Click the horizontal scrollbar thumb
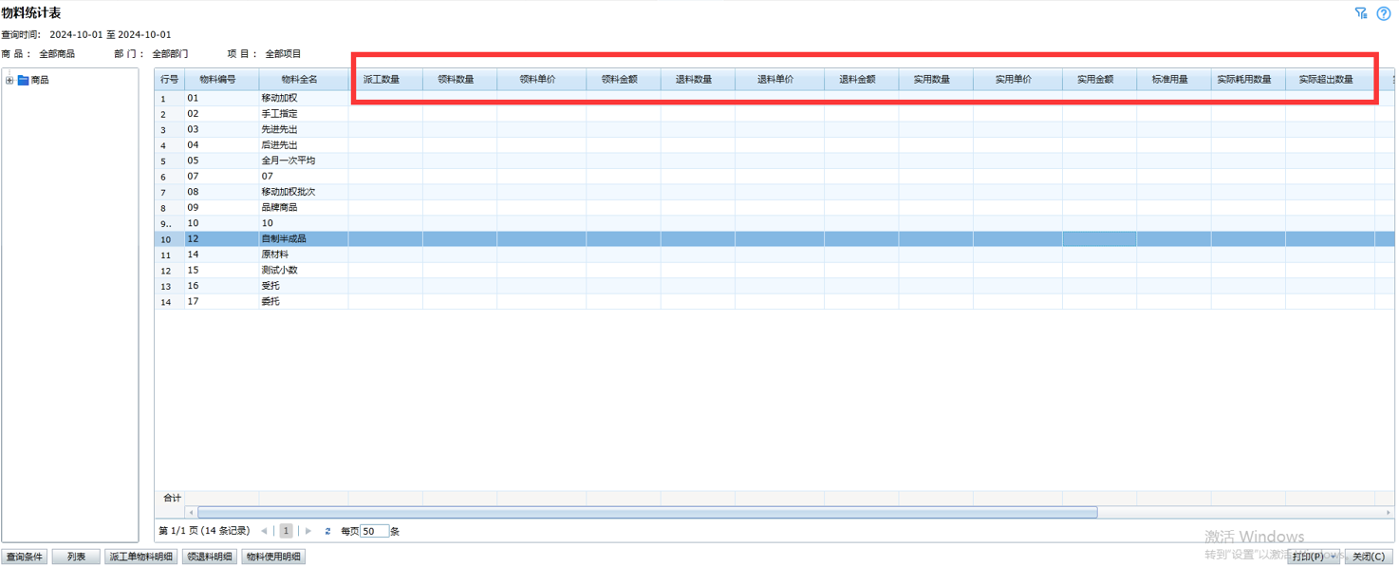Viewport: 1399px width, 567px height. click(645, 513)
